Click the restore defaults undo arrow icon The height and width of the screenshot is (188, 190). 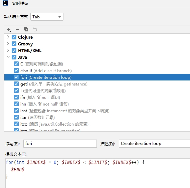pyautogui.click(x=35, y=29)
